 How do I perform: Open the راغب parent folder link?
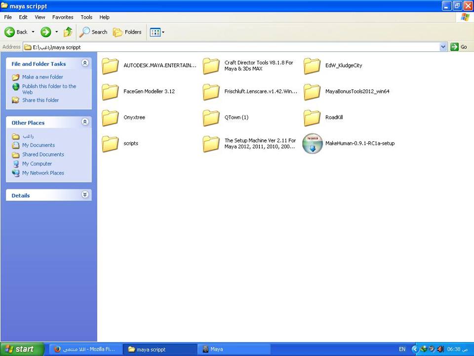click(28, 136)
